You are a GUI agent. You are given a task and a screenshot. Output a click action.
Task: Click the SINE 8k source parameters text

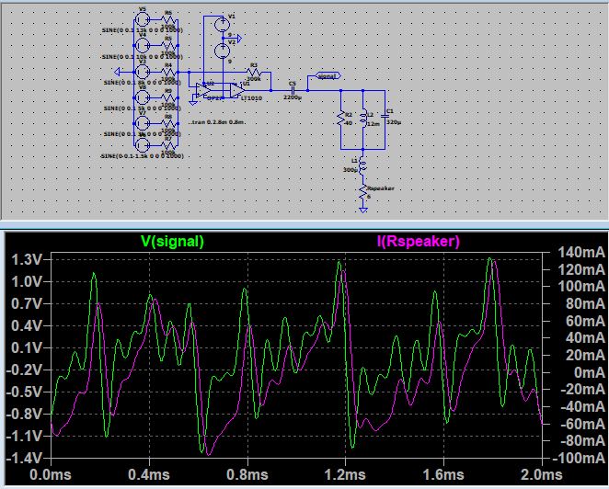(x=143, y=83)
